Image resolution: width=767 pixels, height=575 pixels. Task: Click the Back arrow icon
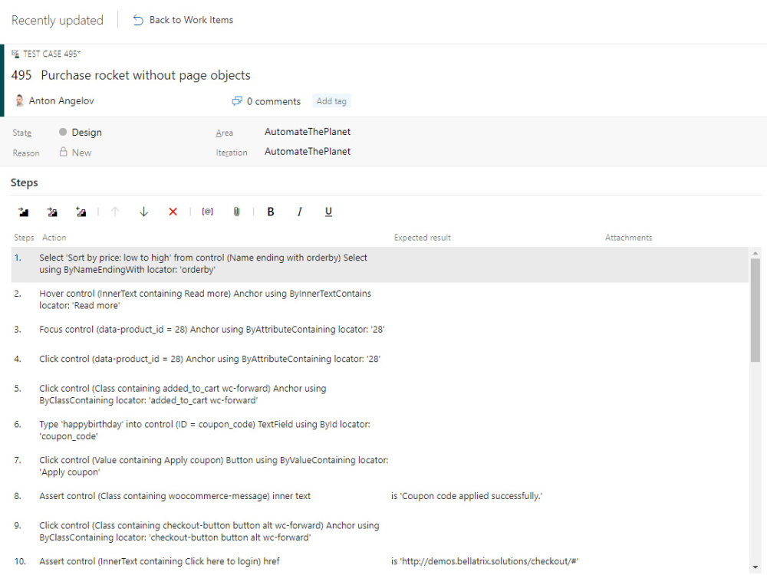point(138,20)
